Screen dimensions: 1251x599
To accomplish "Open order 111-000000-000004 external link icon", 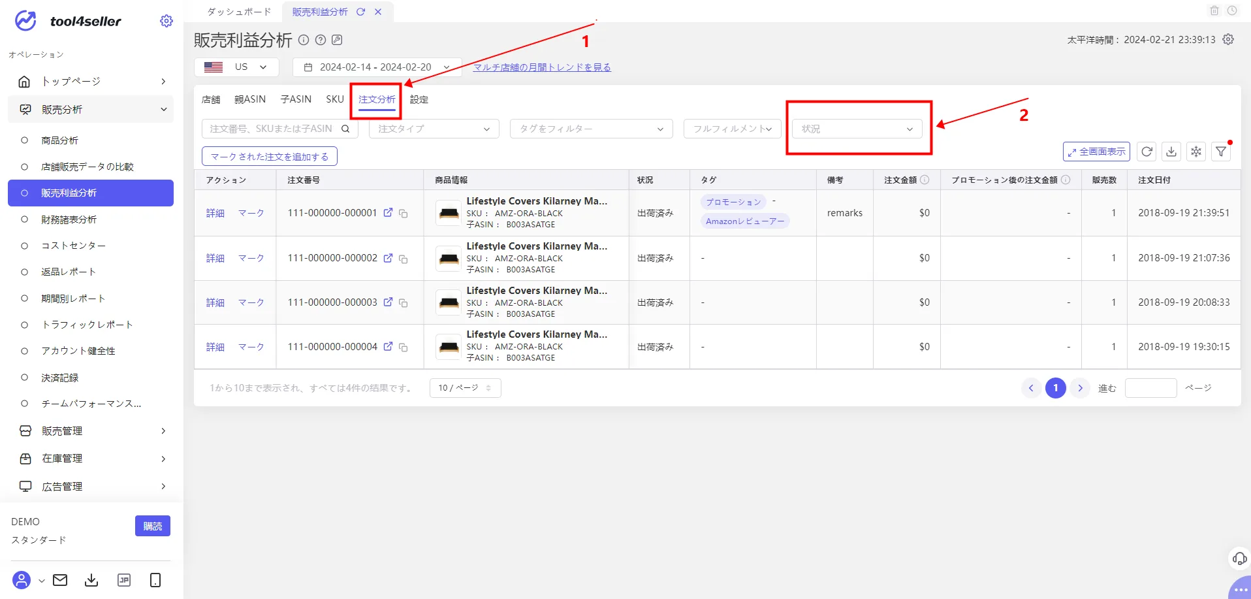I will (388, 346).
